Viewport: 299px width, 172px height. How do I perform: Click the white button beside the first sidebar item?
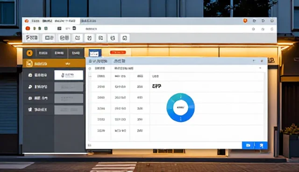(x=69, y=75)
